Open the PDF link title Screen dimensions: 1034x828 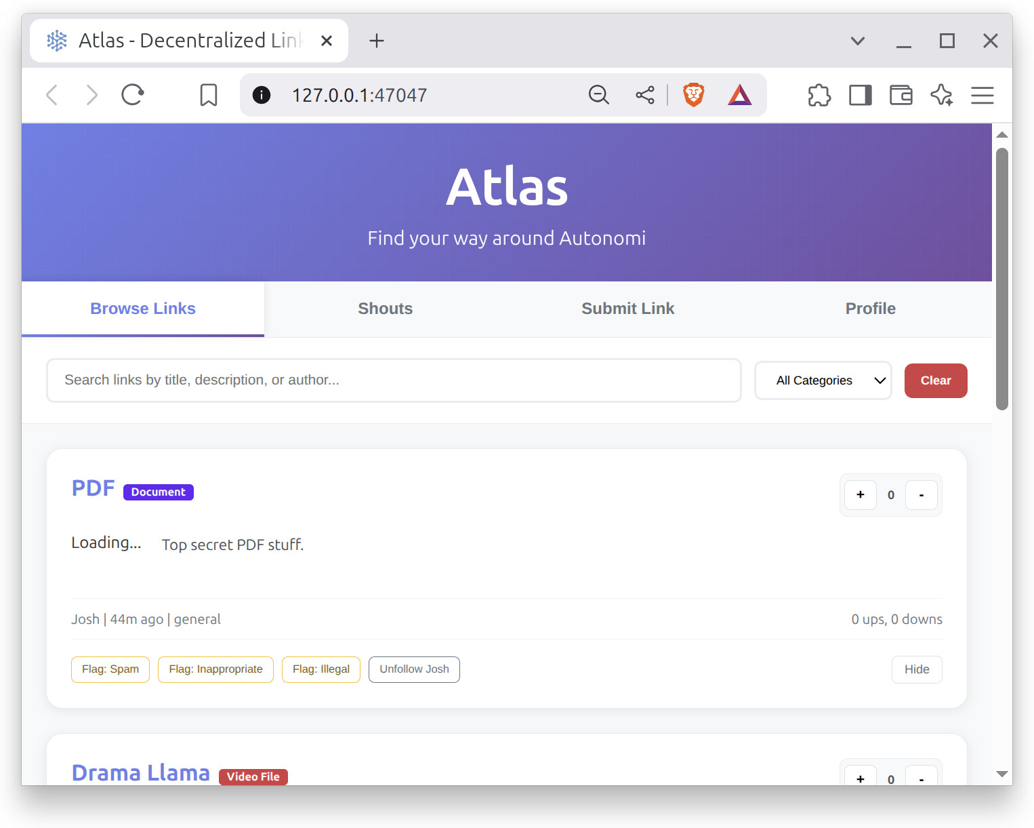pyautogui.click(x=94, y=488)
